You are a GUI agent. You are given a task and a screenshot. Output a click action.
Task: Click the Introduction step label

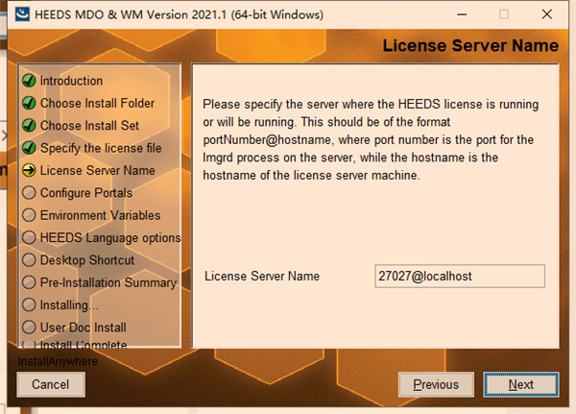(x=71, y=81)
